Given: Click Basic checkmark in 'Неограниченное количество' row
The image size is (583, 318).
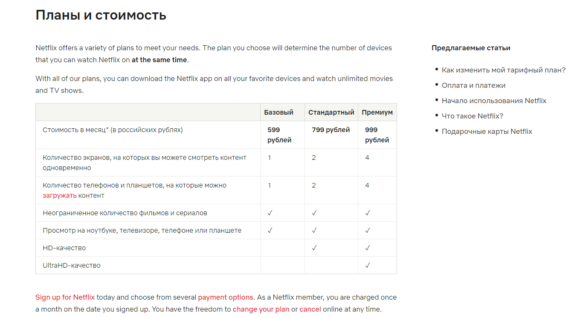Looking at the screenshot, I should (270, 213).
